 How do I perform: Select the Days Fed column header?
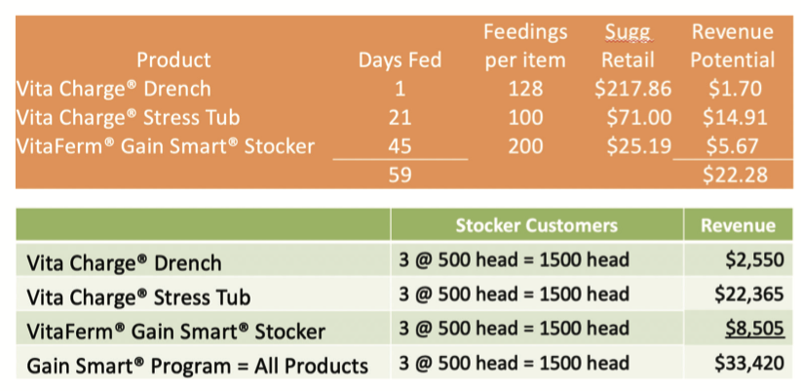(400, 60)
